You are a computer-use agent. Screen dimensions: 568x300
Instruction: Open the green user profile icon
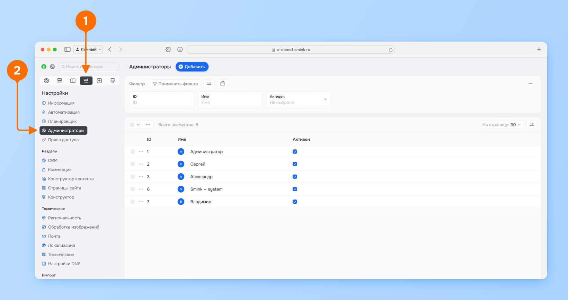coord(44,67)
